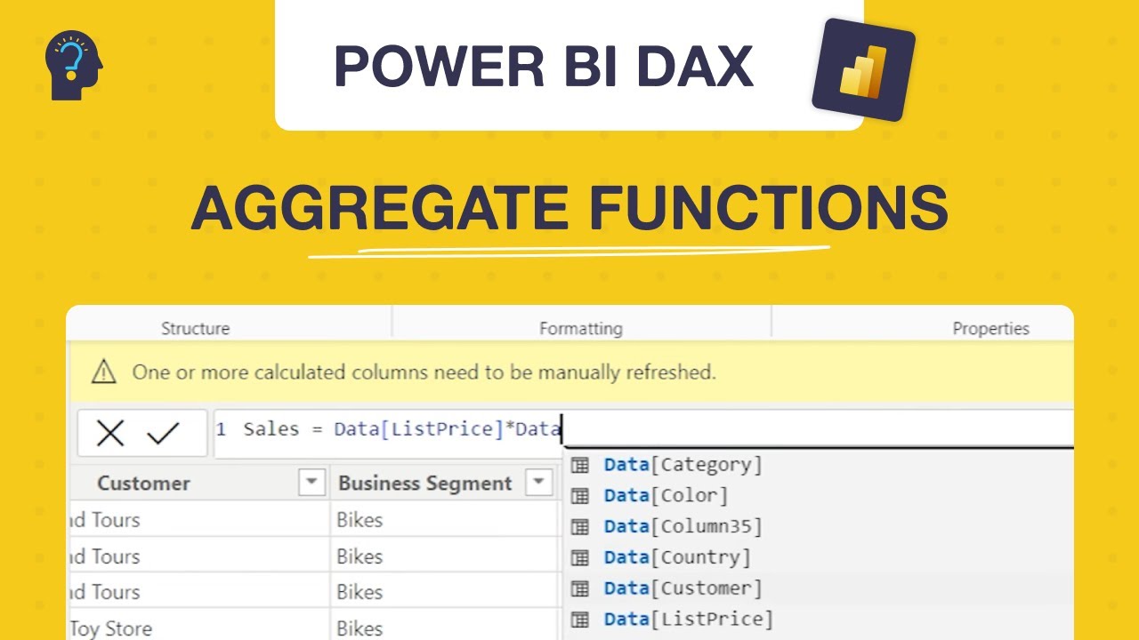Screen dimensions: 1139x640
Task: Click table icon beside Data[Color]
Action: pyautogui.click(x=580, y=496)
